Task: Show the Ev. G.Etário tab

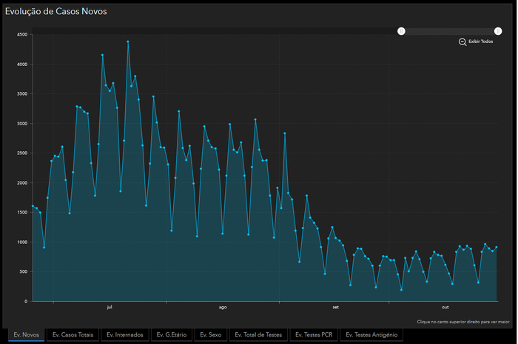Action: [172, 335]
